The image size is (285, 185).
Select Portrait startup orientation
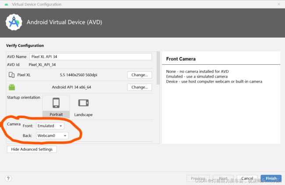tap(56, 106)
